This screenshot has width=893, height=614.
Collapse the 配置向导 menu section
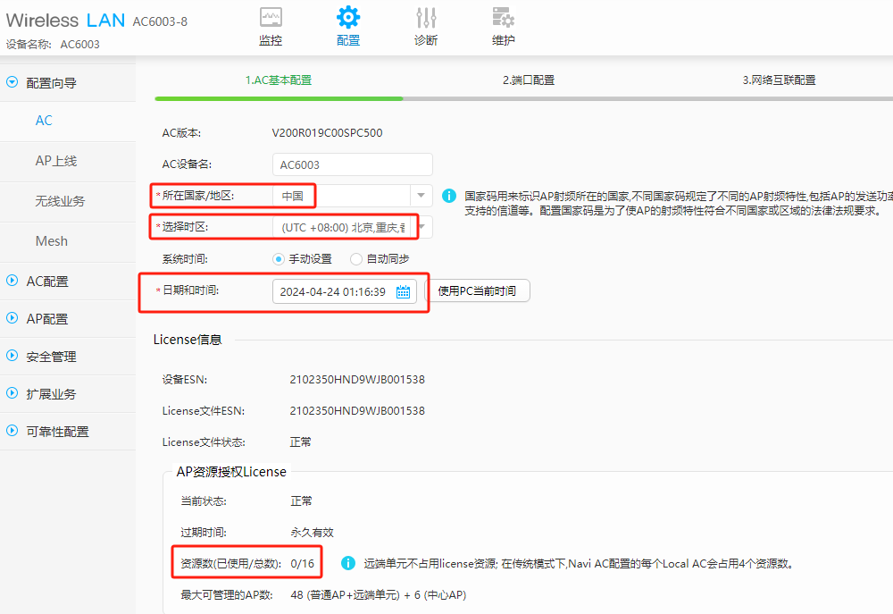68,83
